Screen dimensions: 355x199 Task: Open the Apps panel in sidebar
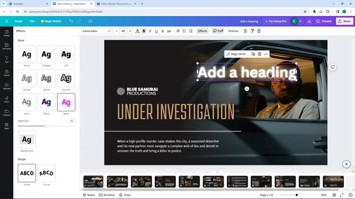pos(7,126)
